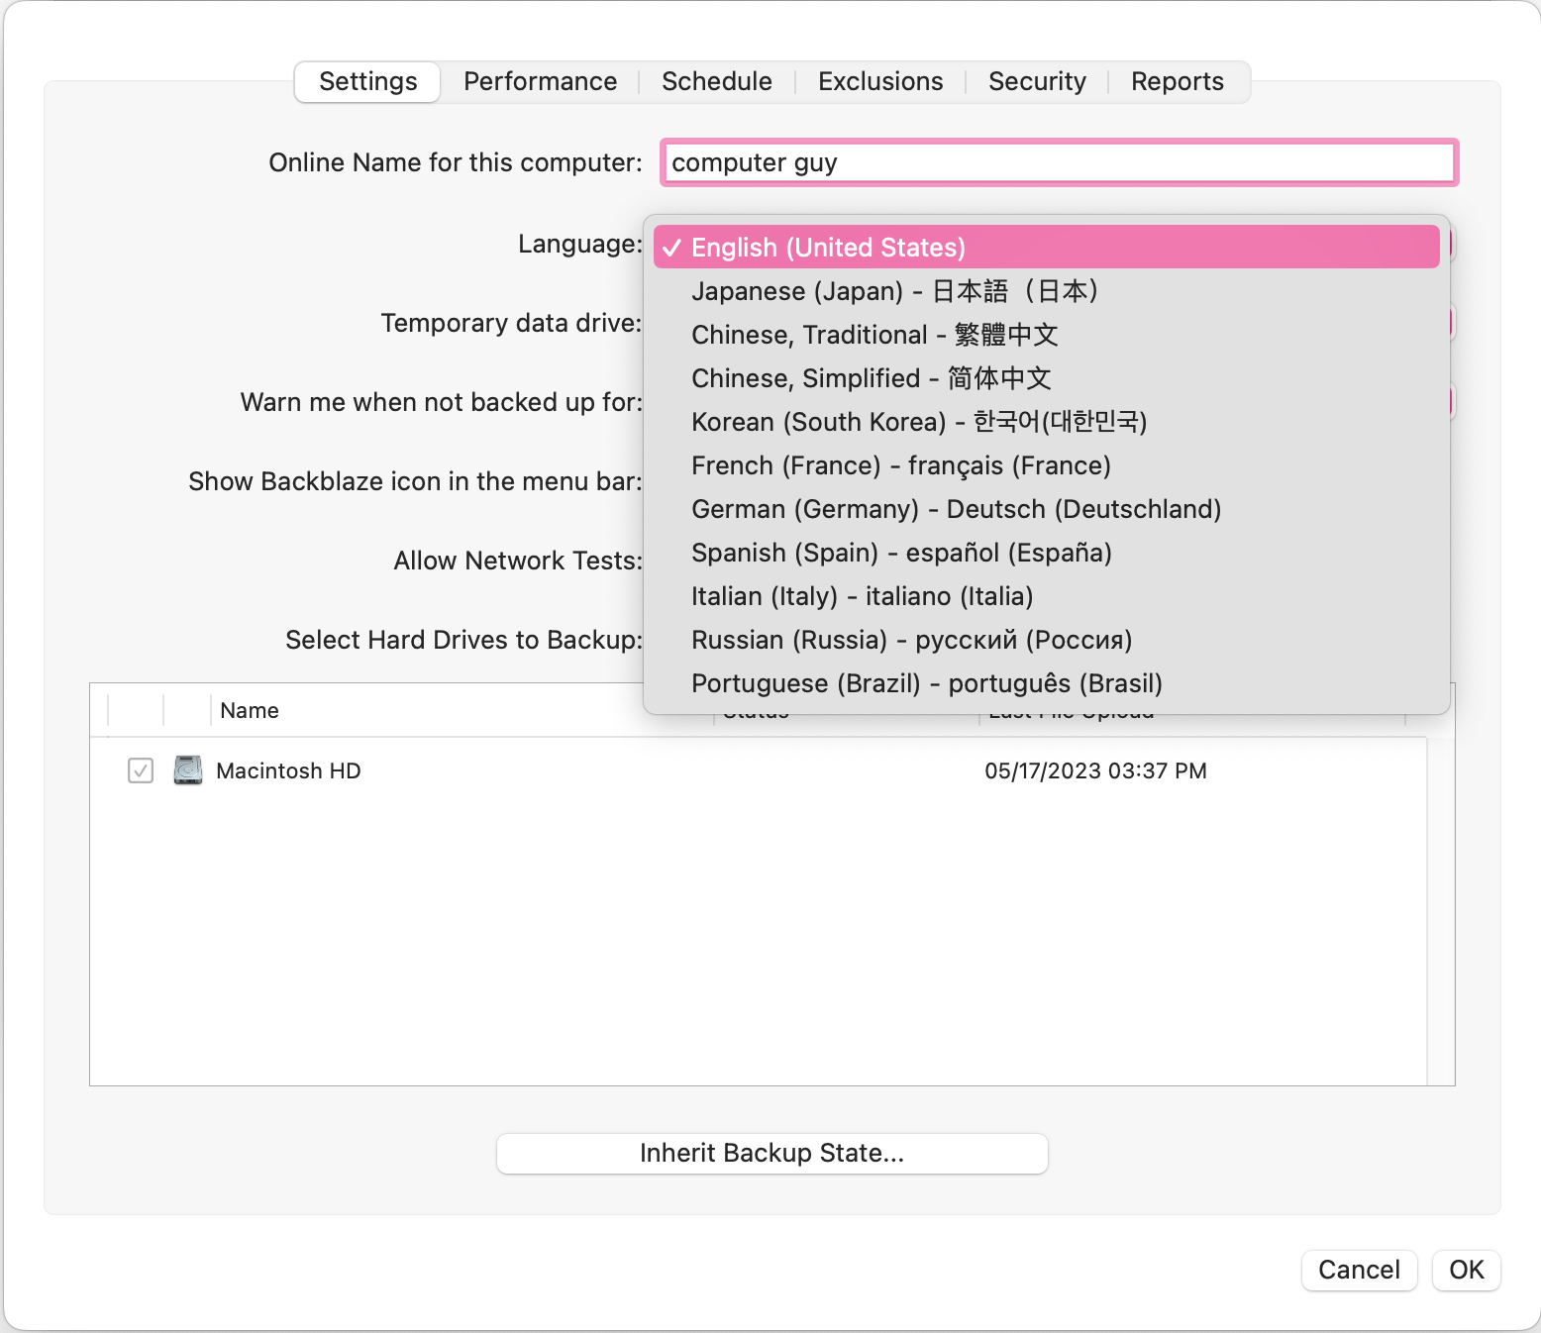1541x1333 pixels.
Task: Click the Macintosh HD drive icon
Action: (x=188, y=769)
